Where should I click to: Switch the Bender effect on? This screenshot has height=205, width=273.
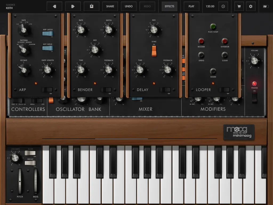pyautogui.click(x=107, y=90)
